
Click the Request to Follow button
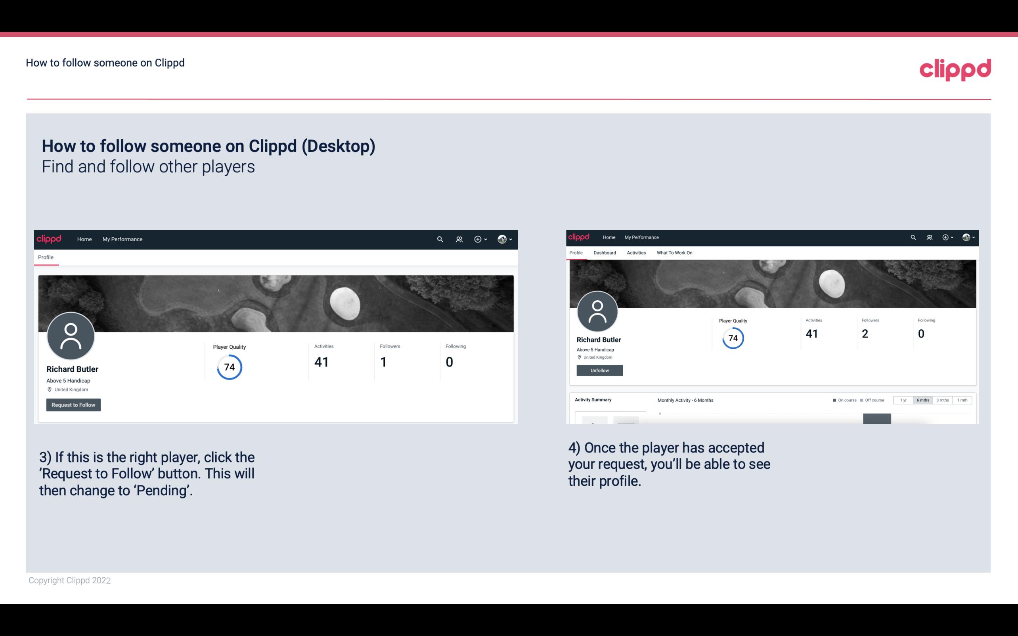[73, 405]
